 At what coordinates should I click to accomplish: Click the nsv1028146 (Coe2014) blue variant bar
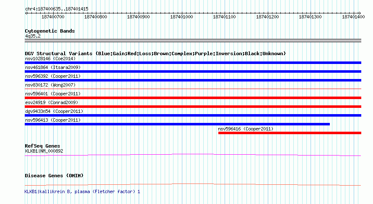tap(193, 63)
